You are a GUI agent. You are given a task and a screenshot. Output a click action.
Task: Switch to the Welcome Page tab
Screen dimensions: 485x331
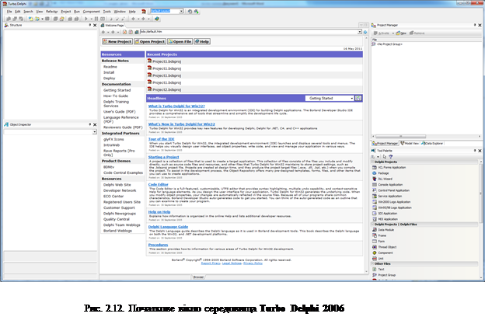[113, 26]
